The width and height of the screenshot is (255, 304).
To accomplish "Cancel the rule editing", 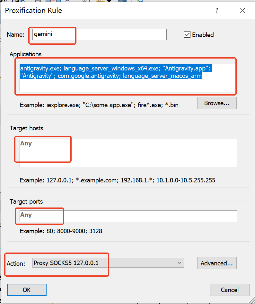I will click(x=230, y=290).
